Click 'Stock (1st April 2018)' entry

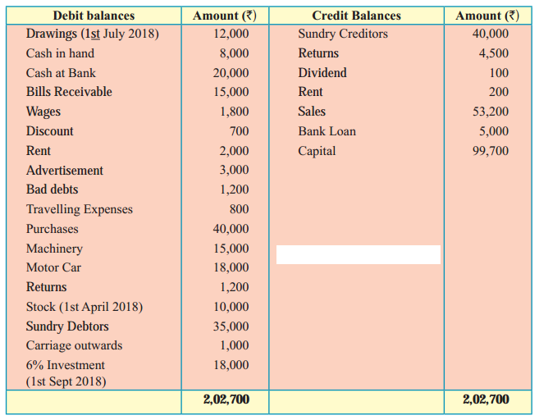(x=85, y=307)
